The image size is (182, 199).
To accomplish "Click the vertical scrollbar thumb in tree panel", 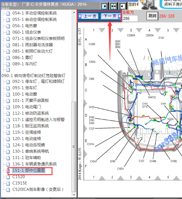I will pyautogui.click(x=74, y=147).
